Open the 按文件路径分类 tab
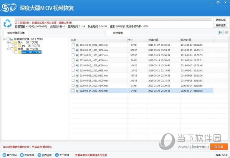Viewport: 230px width, 158px height. [x=16, y=33]
